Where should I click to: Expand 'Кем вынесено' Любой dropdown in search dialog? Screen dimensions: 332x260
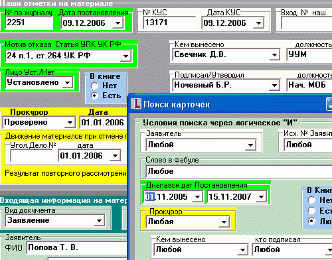tap(242, 250)
